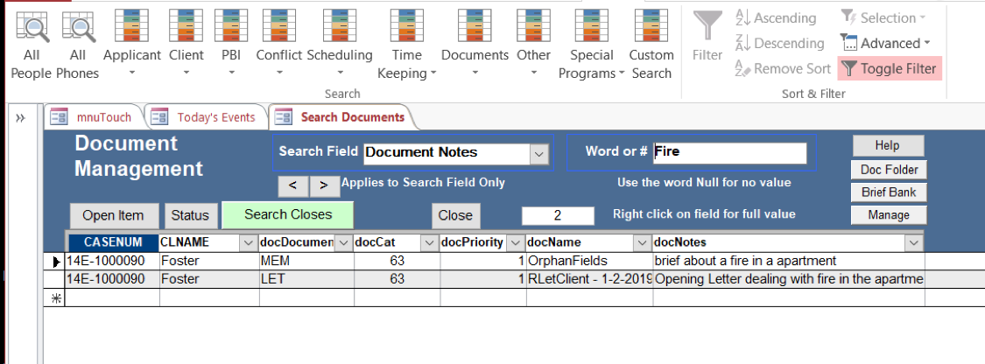Image resolution: width=985 pixels, height=364 pixels.
Task: Expand the navigation pane with chevrons
Action: (20, 117)
